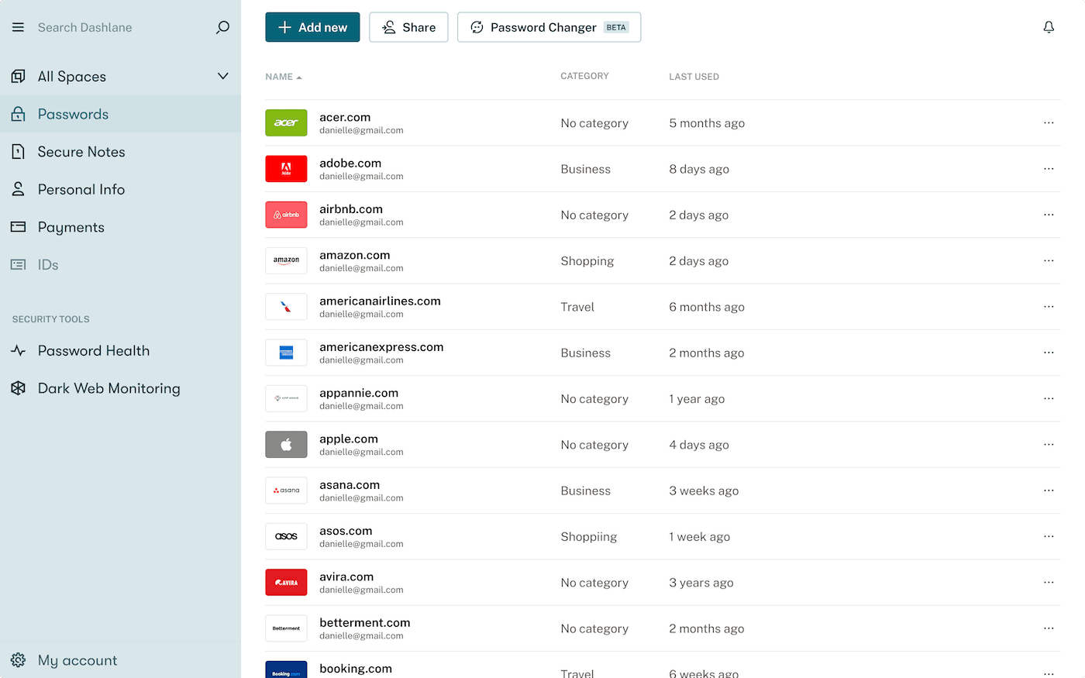Click the IDs sidebar icon
Screen dimensions: 1085x678
pyautogui.click(x=18, y=264)
